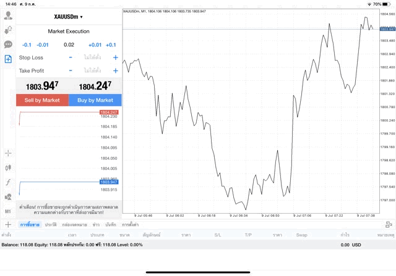Decrease Take Profit with minus stepper

[71, 71]
